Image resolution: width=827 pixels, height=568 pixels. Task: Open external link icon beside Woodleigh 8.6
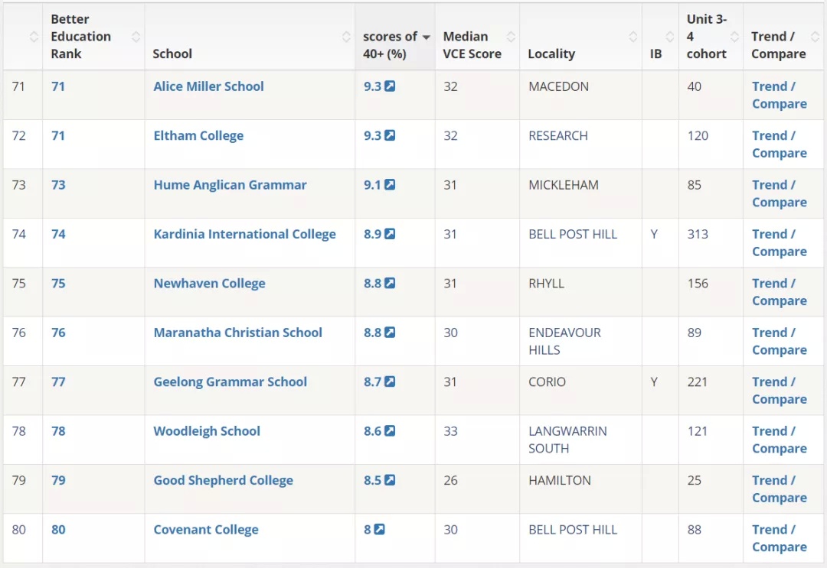pos(390,430)
